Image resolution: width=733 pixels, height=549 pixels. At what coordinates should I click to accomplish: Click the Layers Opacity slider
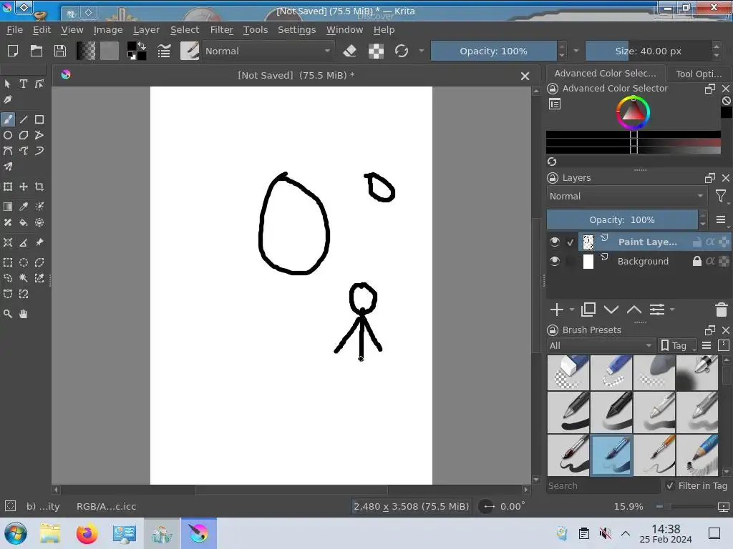tap(622, 219)
